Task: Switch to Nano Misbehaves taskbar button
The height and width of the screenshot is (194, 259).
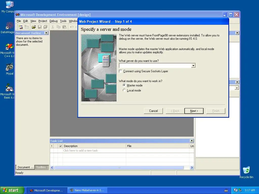Action: (88, 190)
